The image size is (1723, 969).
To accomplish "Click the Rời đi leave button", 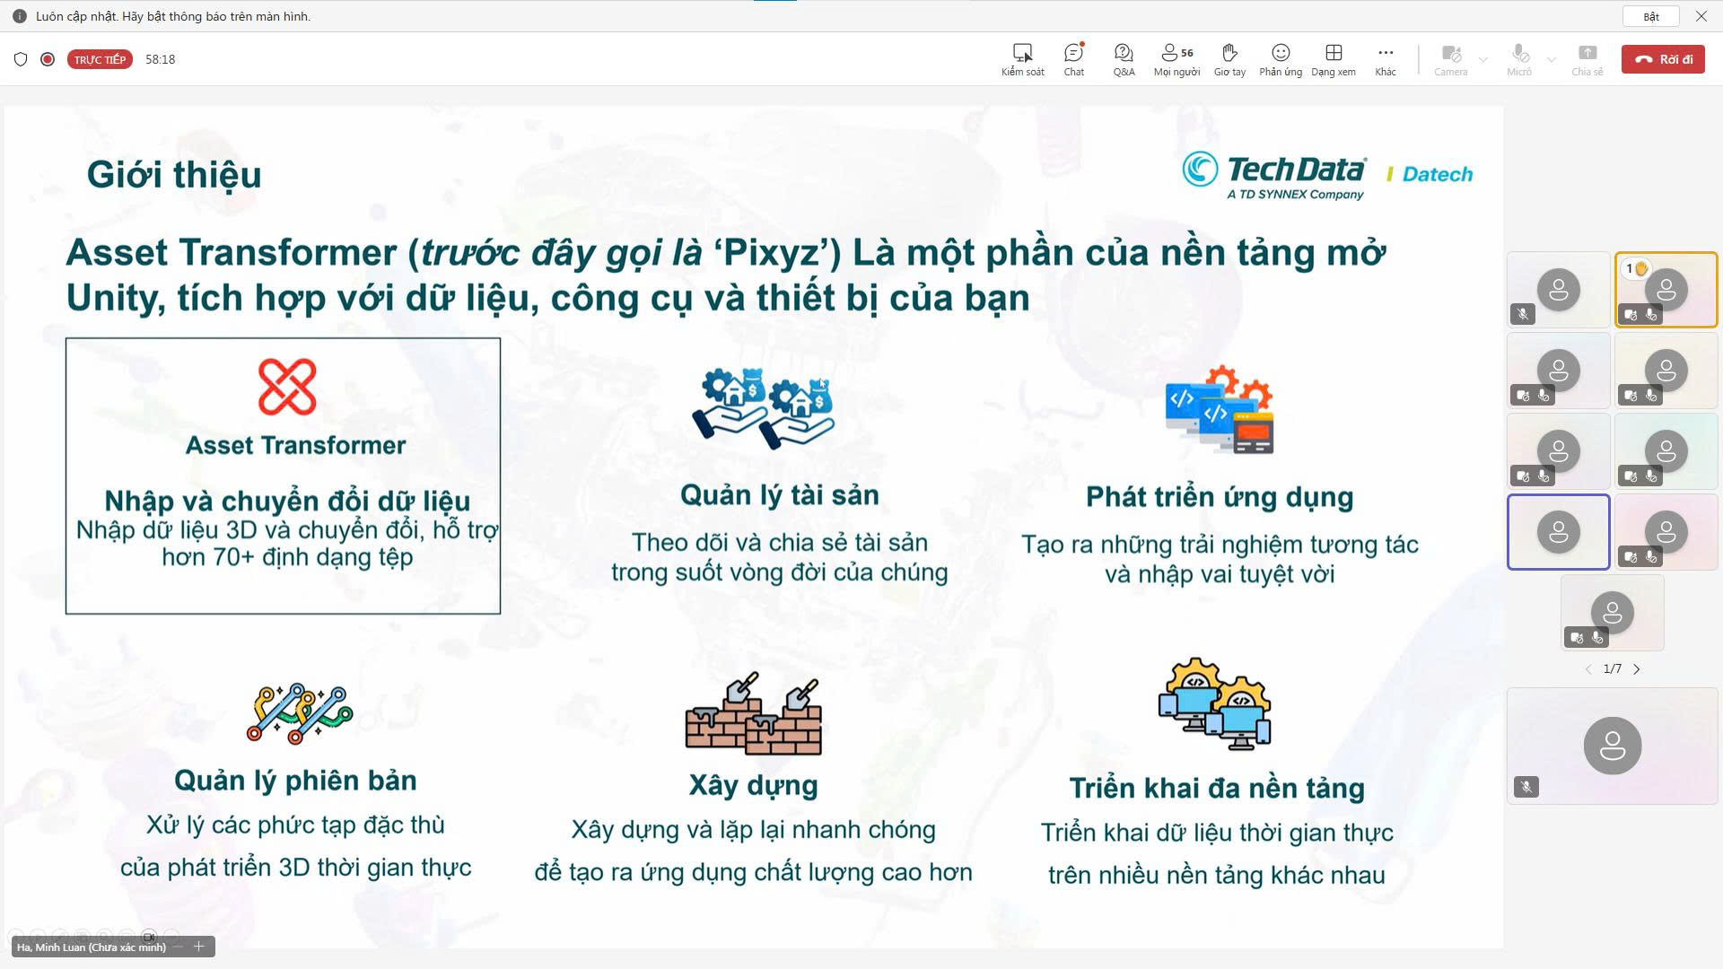I will pyautogui.click(x=1663, y=59).
